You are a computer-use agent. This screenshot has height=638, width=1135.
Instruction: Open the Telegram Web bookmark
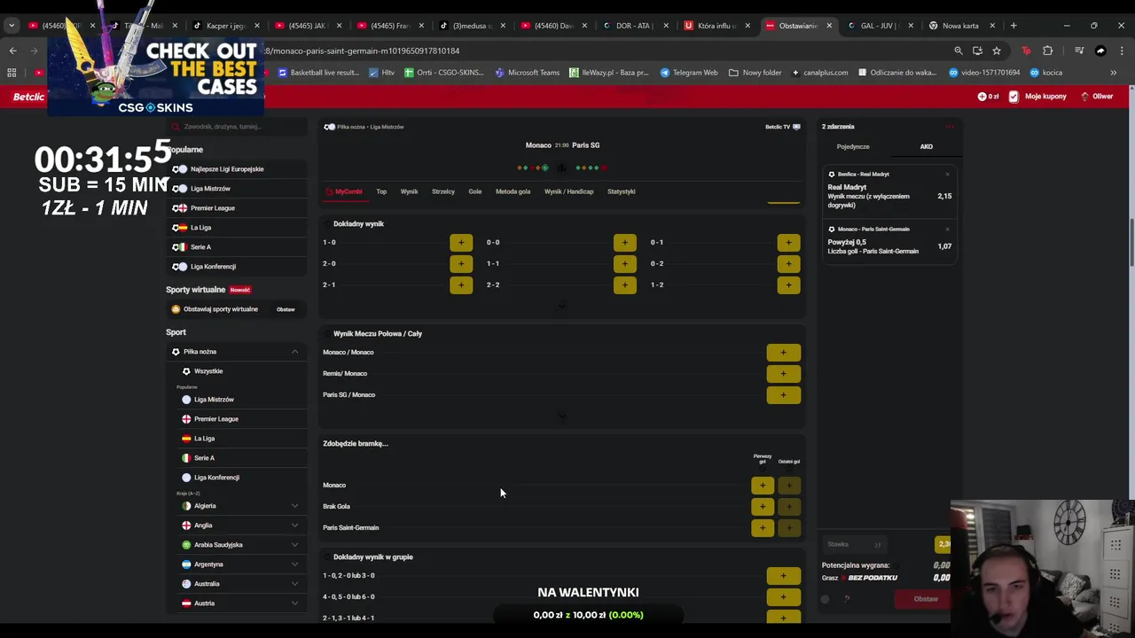(689, 73)
